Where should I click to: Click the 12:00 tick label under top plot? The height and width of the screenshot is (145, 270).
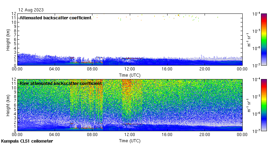point(130,69)
